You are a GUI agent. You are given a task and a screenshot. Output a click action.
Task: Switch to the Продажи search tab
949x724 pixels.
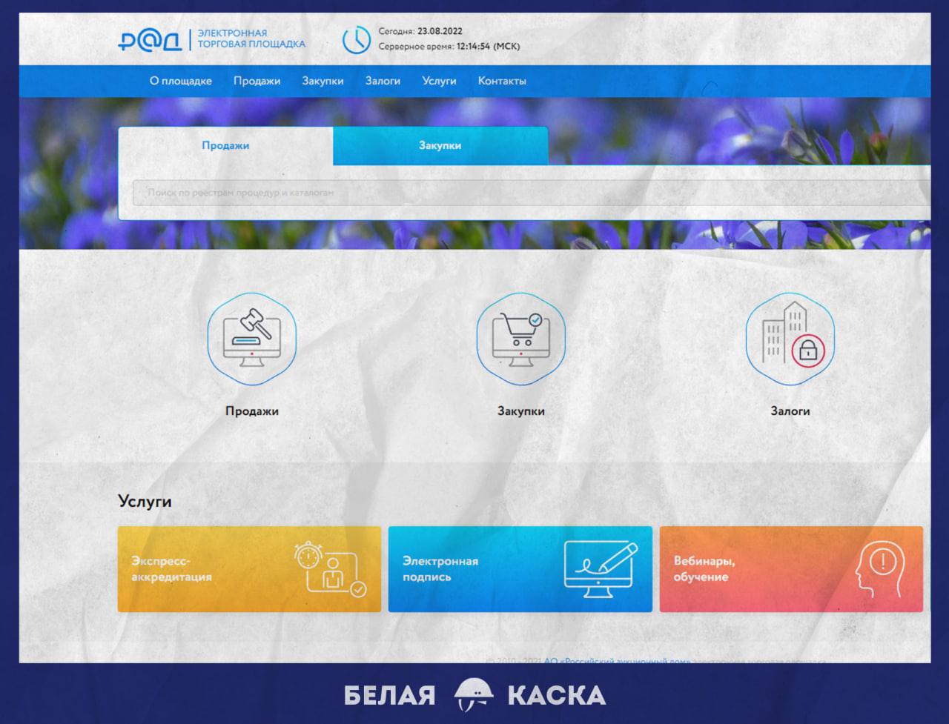click(225, 145)
